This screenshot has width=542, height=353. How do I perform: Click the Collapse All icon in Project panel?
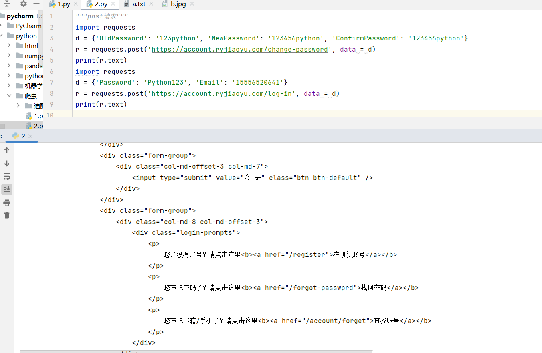coord(6,4)
